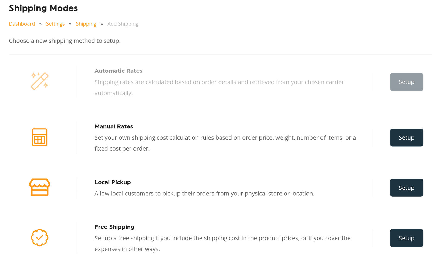Screen dimensions: 432x259
Task: Click the Free Shipping checkmark badge icon
Action: (x=39, y=237)
